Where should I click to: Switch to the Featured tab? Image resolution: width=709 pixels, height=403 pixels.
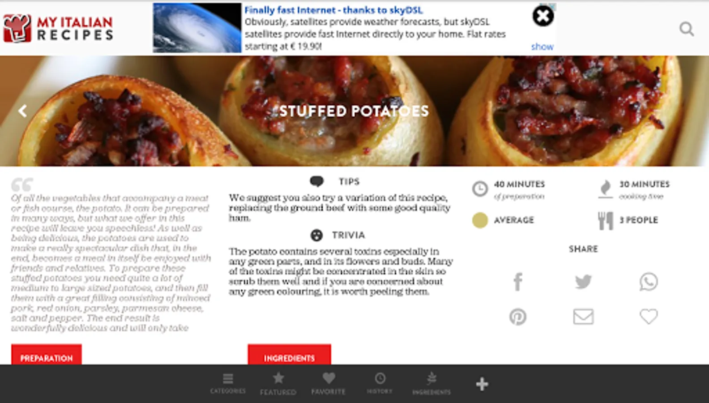[x=278, y=384]
